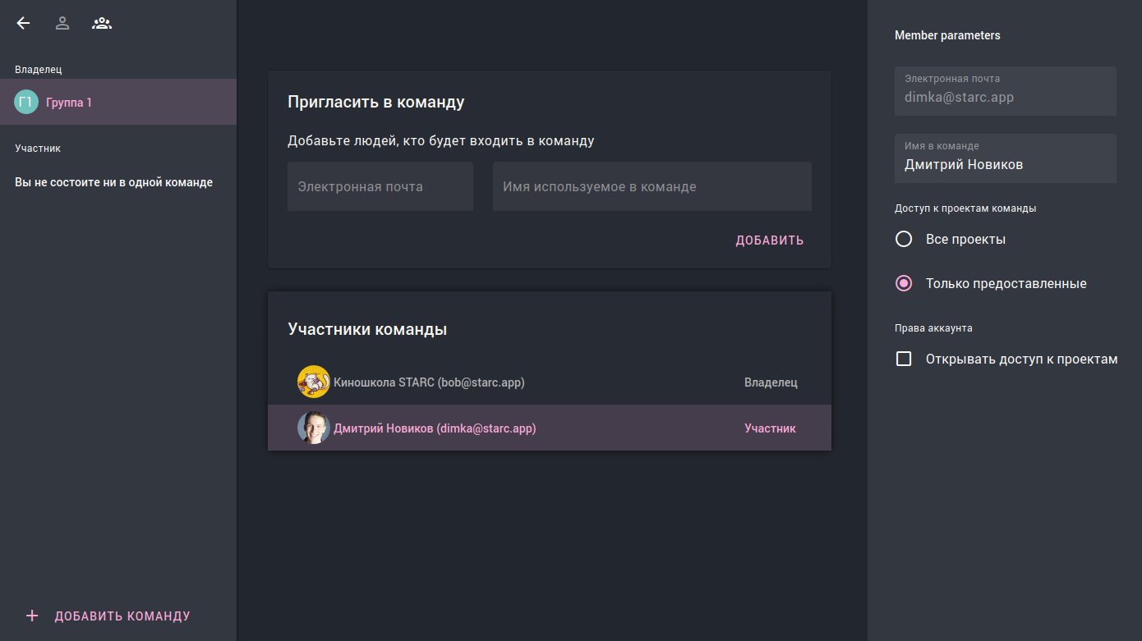Click the back arrow icon

click(x=23, y=23)
